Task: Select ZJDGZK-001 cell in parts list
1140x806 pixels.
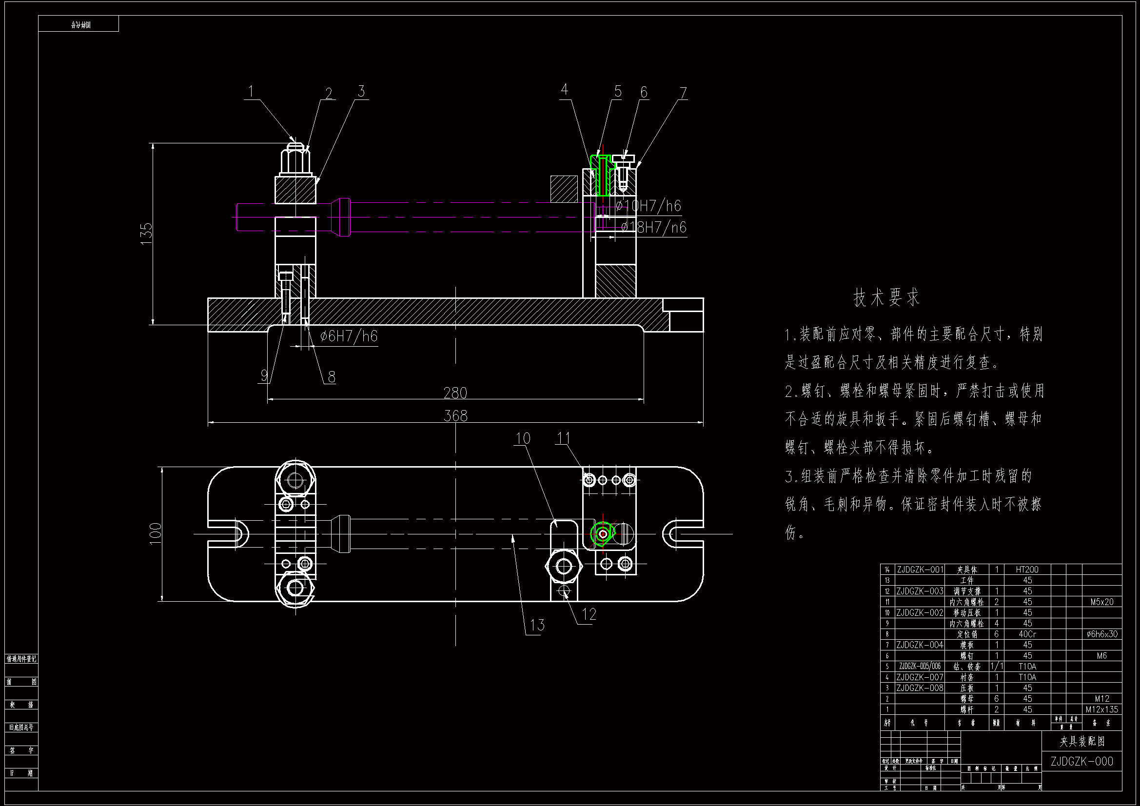Action: pyautogui.click(x=920, y=570)
